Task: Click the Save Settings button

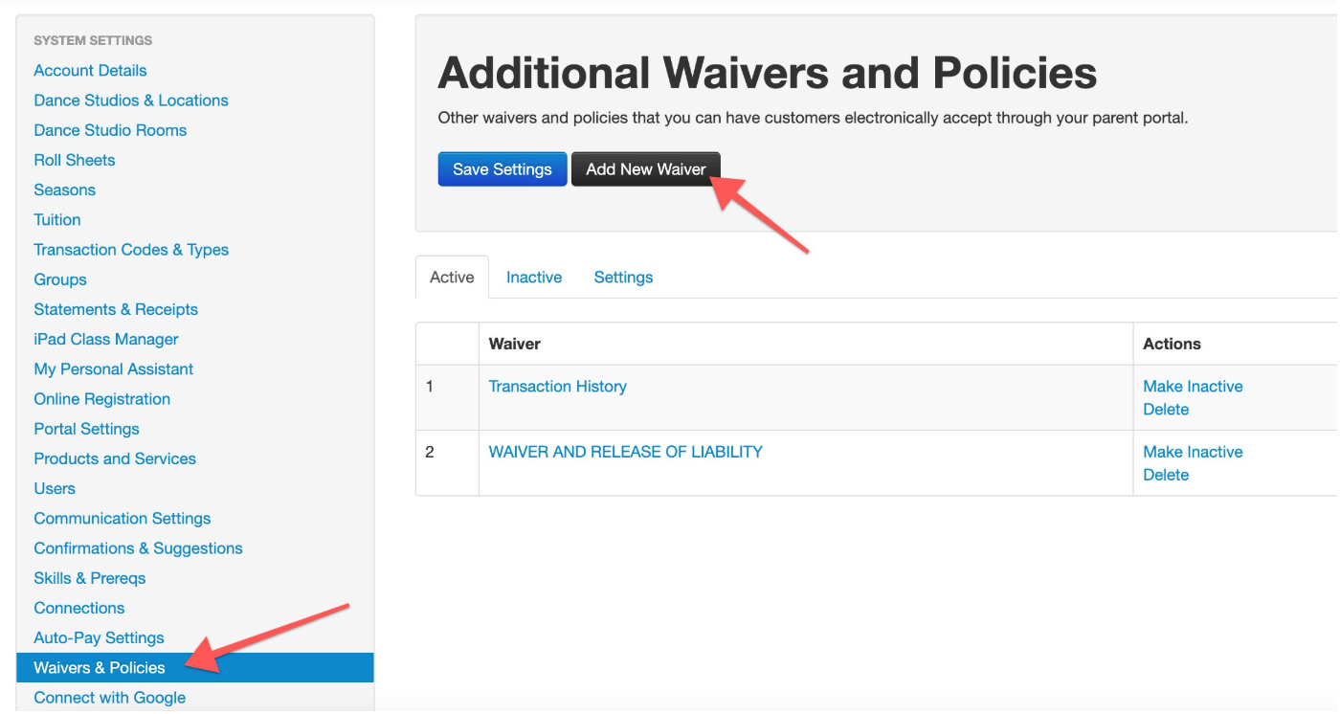Action: pos(502,169)
